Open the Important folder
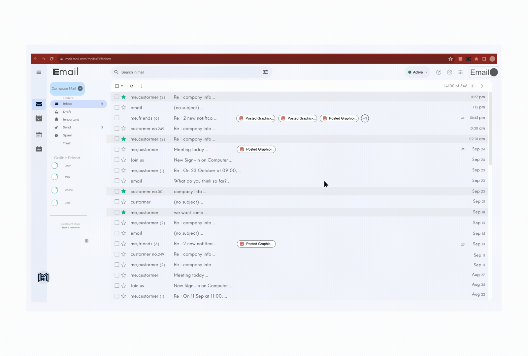Image resolution: width=528 pixels, height=356 pixels. coord(70,119)
